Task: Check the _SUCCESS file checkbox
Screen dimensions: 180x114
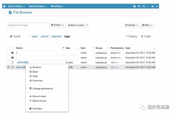Action: tap(8, 63)
